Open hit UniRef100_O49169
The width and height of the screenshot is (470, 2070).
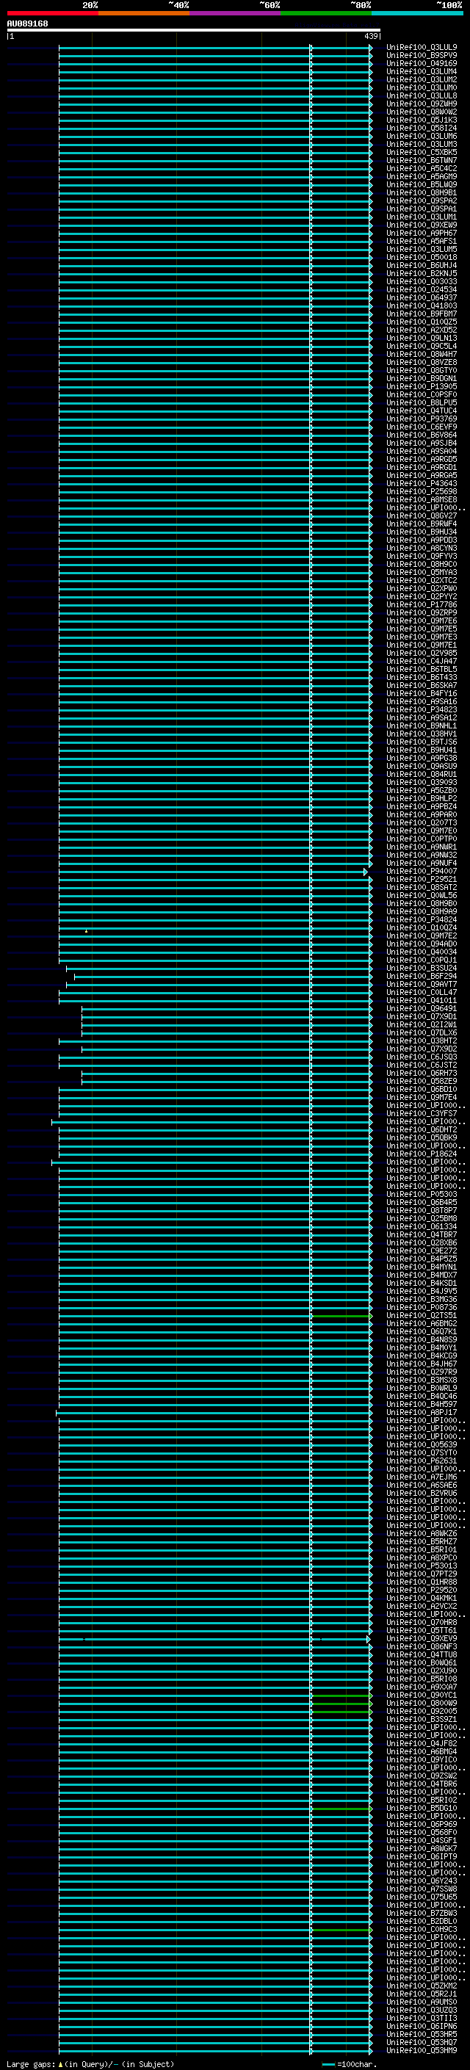point(421,63)
